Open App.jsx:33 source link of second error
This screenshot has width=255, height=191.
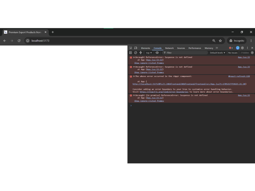point(244,67)
